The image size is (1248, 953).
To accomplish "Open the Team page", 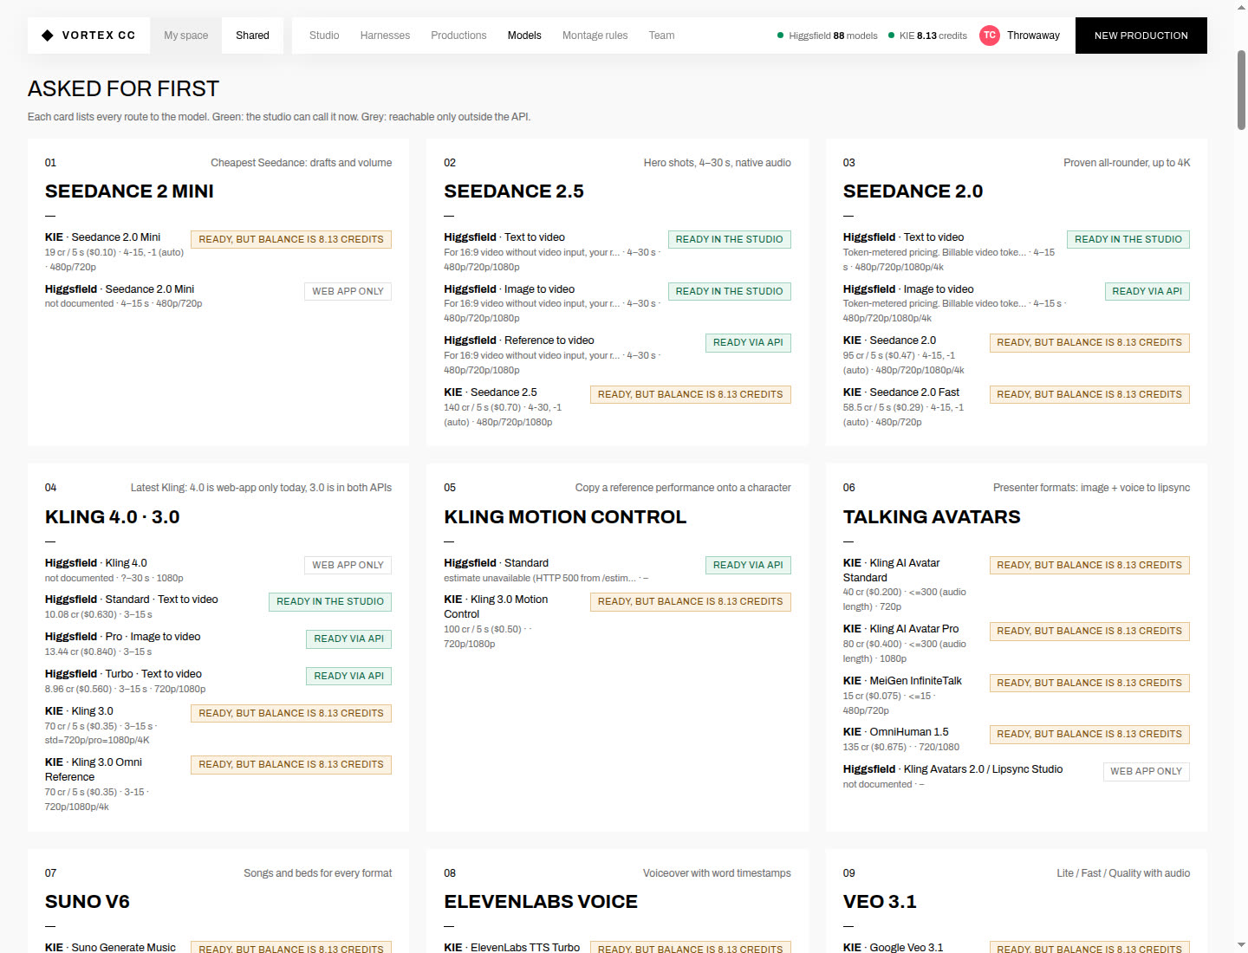I will point(661,36).
